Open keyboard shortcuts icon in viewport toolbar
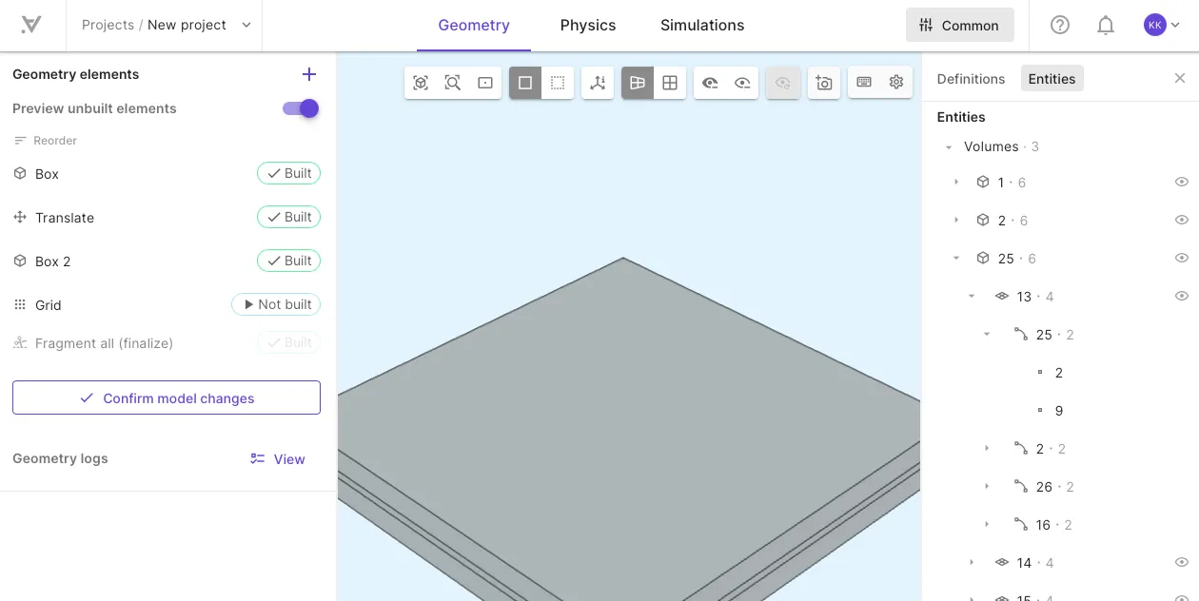The image size is (1199, 601). pos(864,83)
